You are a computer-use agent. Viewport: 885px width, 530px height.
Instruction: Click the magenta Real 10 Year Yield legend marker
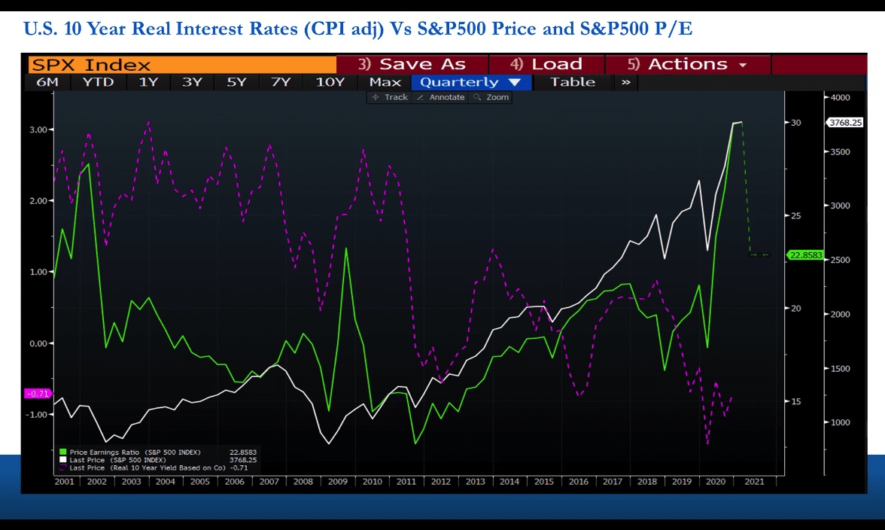(62, 468)
